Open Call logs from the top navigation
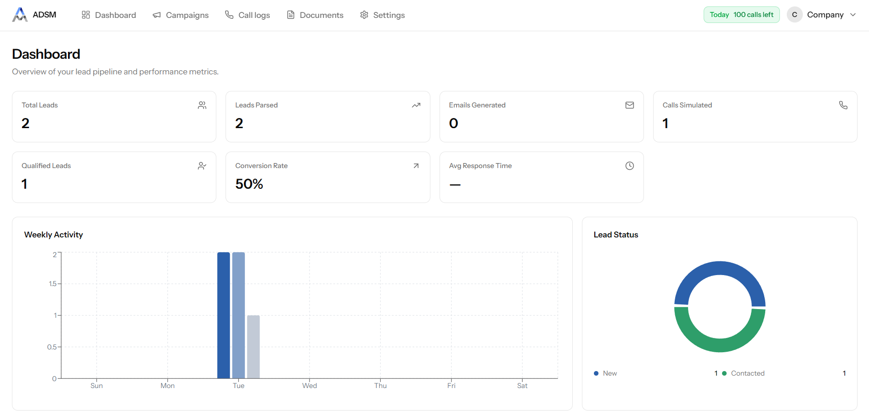 click(x=248, y=15)
